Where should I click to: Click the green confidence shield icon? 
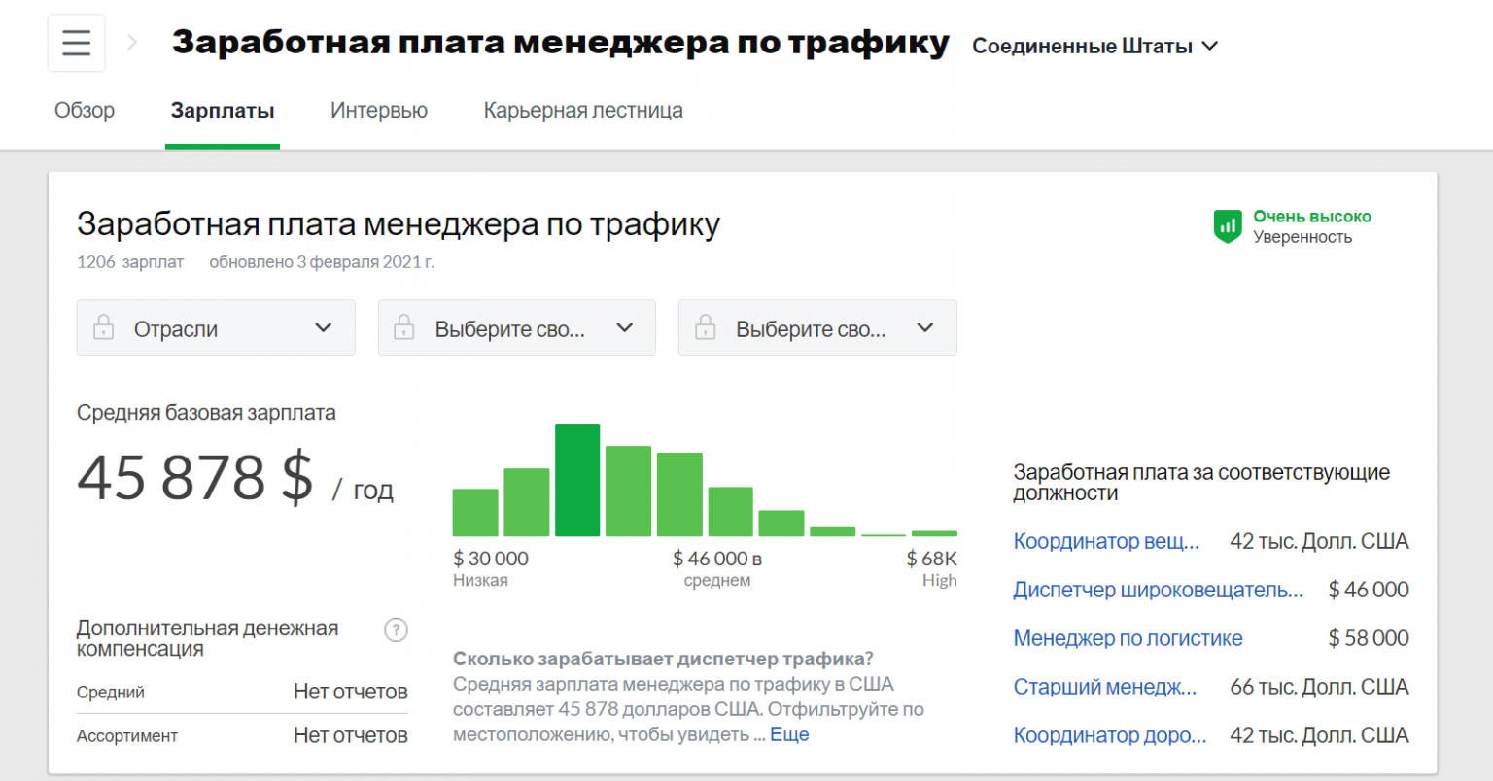click(1228, 226)
